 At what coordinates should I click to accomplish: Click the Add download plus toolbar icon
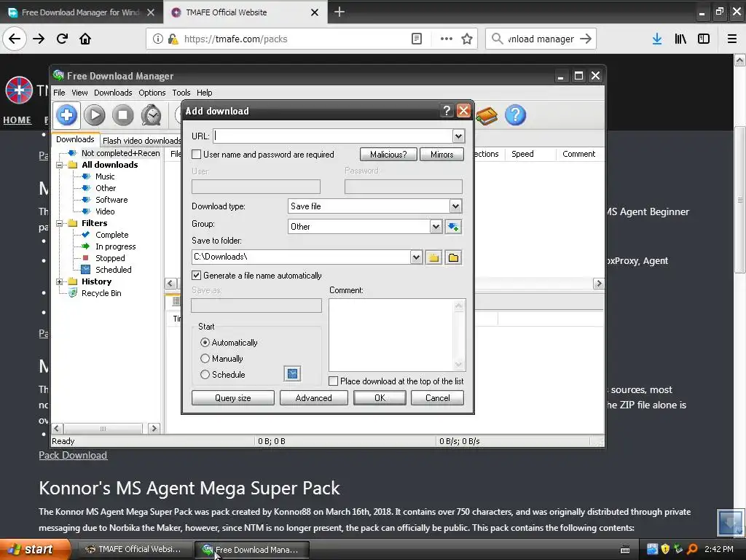click(66, 115)
